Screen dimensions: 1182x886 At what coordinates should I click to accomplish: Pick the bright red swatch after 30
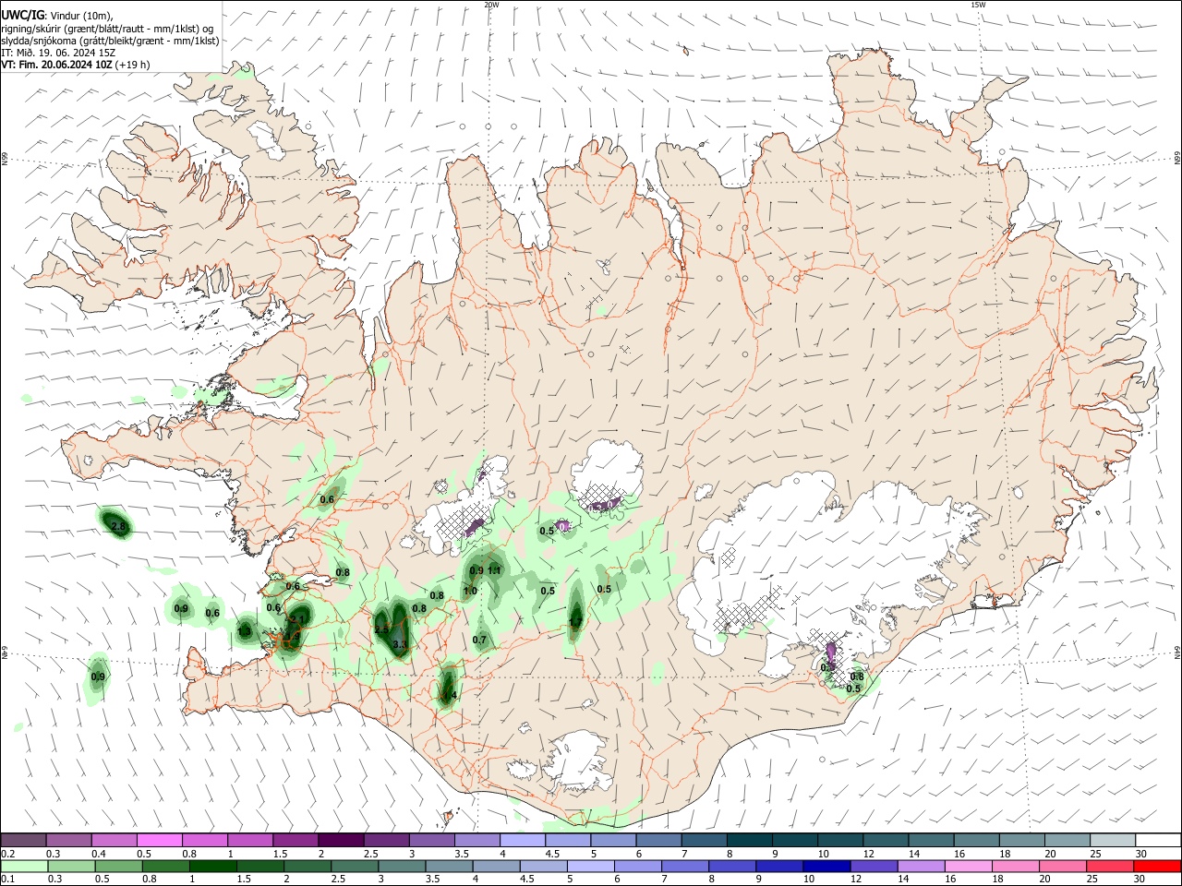pyautogui.click(x=1157, y=866)
